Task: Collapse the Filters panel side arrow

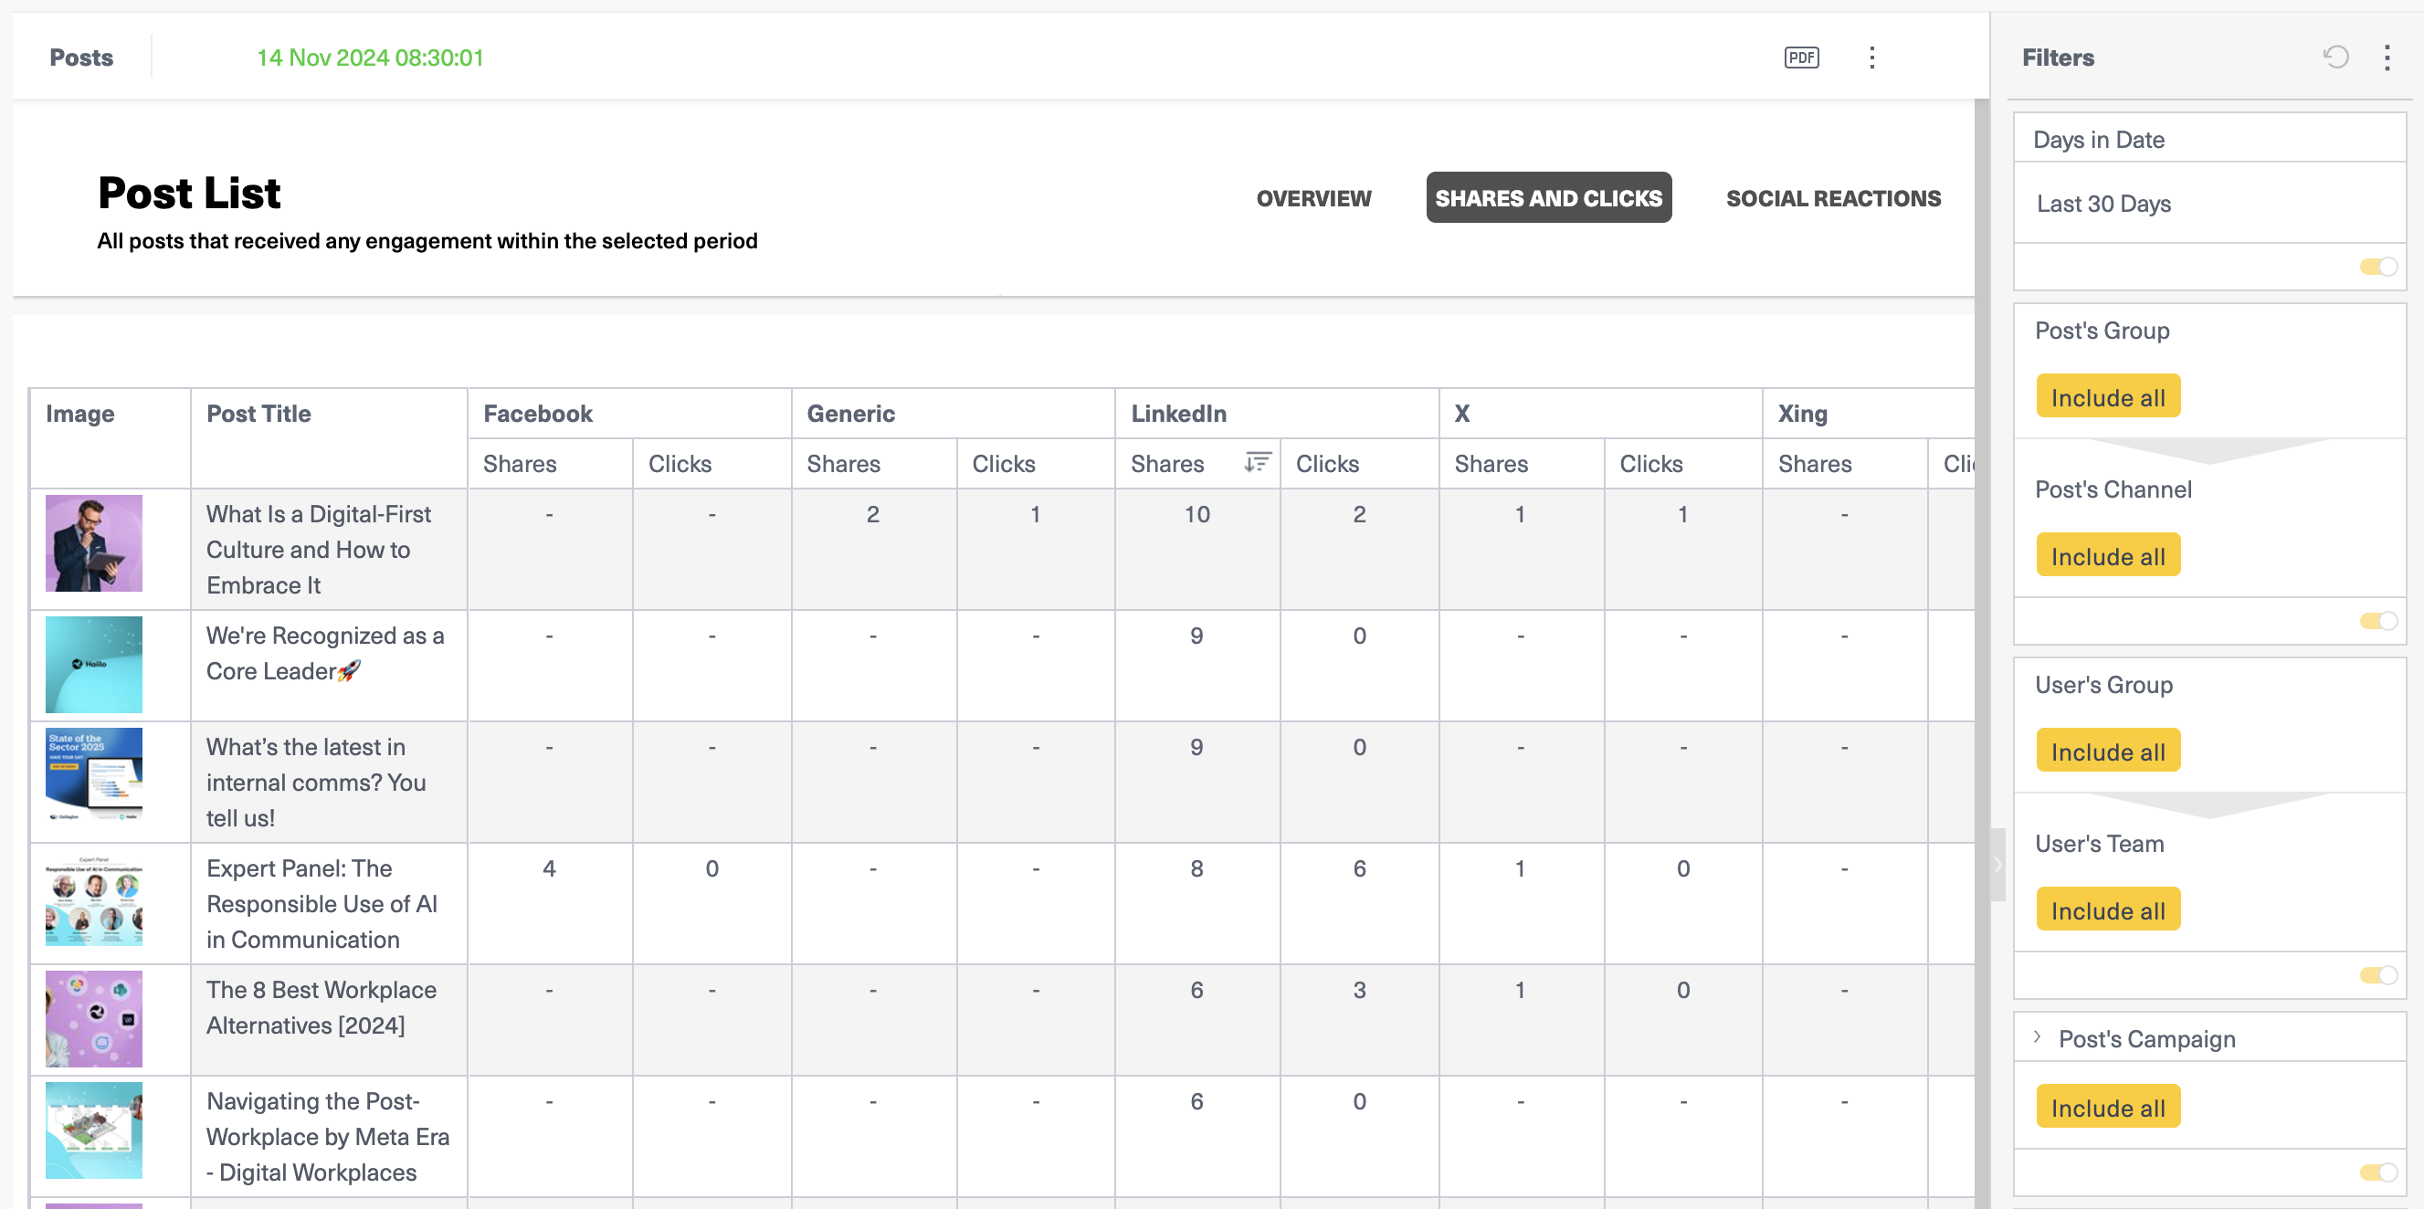Action: (x=1997, y=865)
